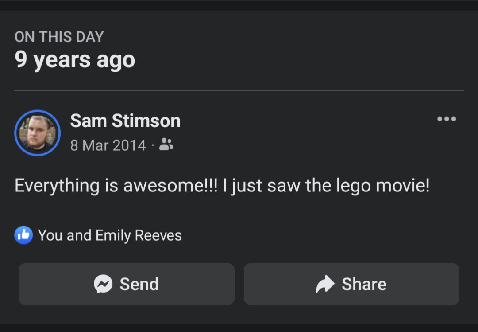Click the word 'Share' label text
Viewport: 478px width, 332px height.
click(364, 284)
